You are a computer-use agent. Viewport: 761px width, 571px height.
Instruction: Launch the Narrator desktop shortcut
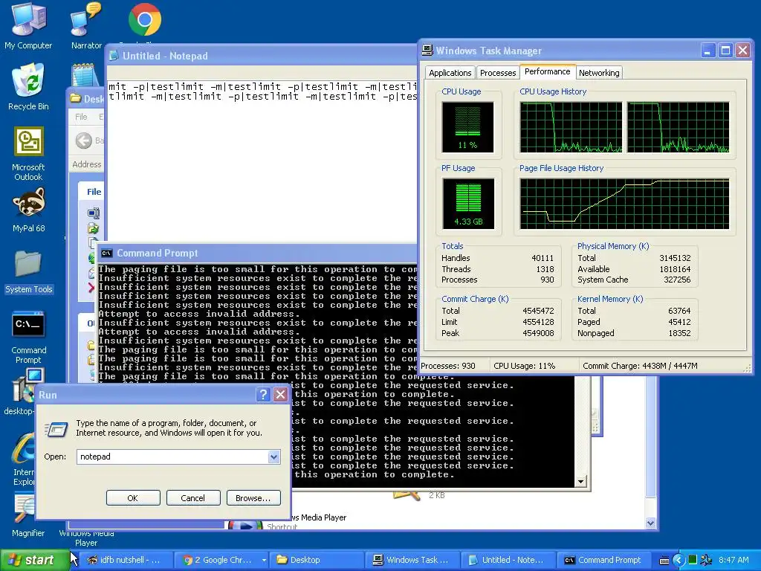pos(86,25)
